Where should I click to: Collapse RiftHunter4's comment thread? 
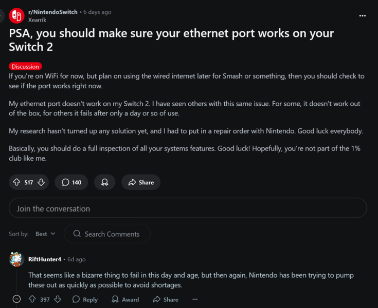point(16,299)
